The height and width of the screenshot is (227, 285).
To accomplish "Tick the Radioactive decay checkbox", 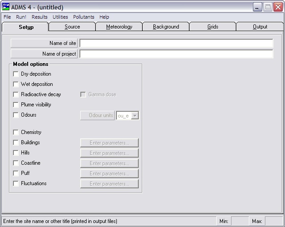I will [16, 94].
